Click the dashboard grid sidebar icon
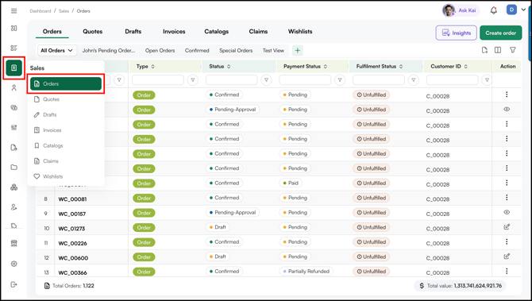532x301 pixels. pos(14,28)
